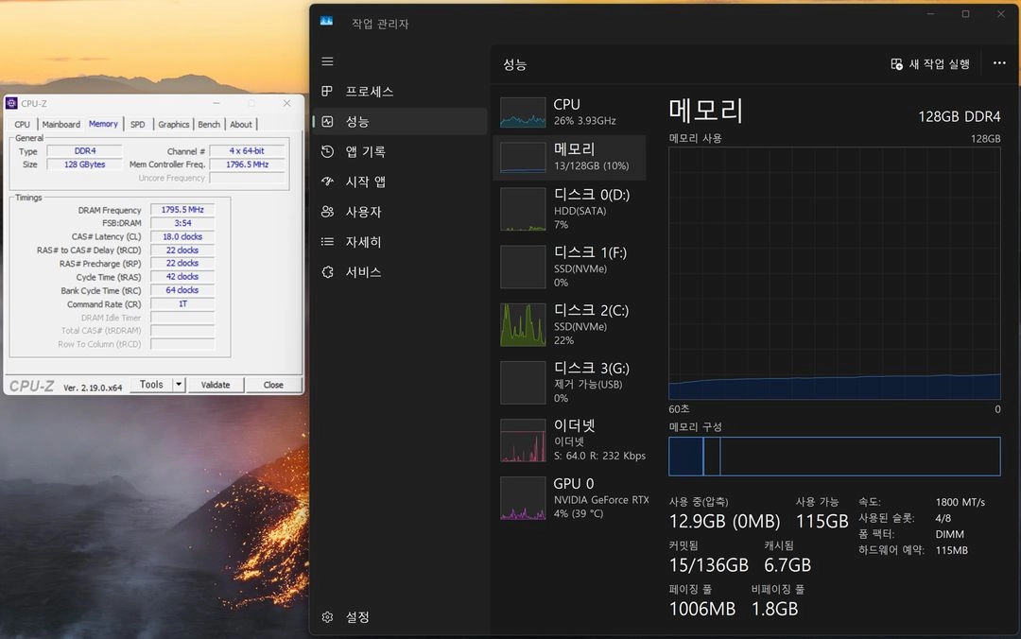The image size is (1021, 639).
Task: Click the '115GB' available value
Action: (822, 521)
